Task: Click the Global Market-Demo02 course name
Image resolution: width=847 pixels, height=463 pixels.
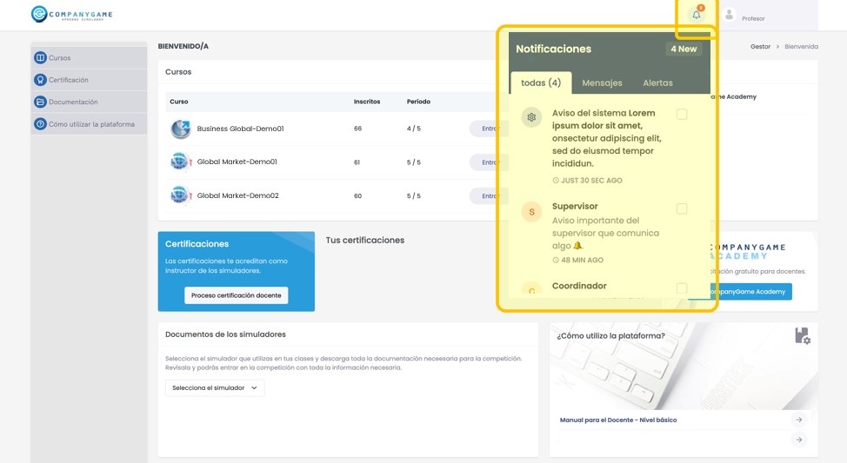Action: [237, 195]
